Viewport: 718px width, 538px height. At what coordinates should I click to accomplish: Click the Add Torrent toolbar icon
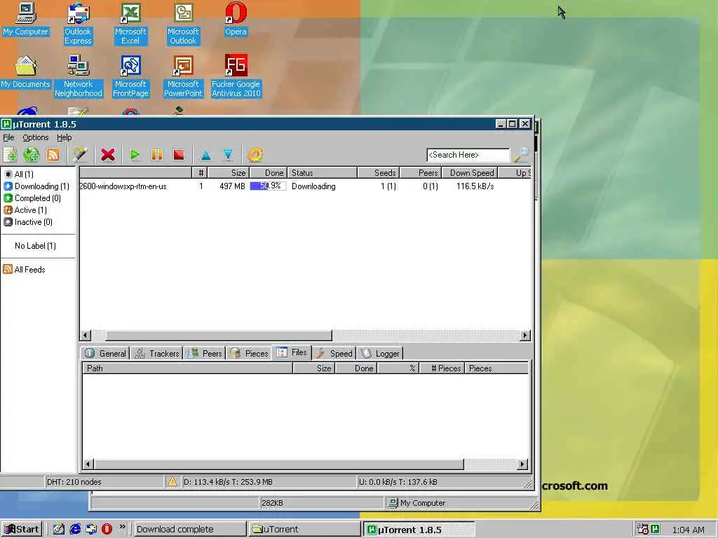(10, 155)
